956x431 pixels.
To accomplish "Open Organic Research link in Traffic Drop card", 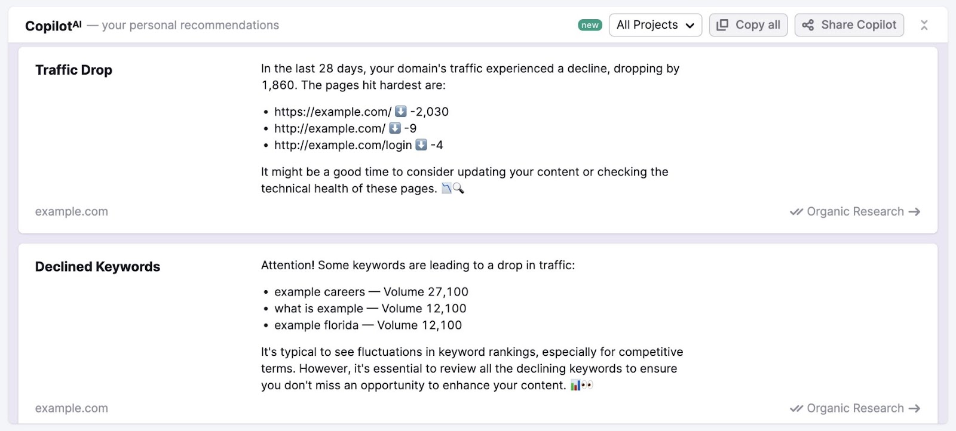I will pyautogui.click(x=855, y=211).
